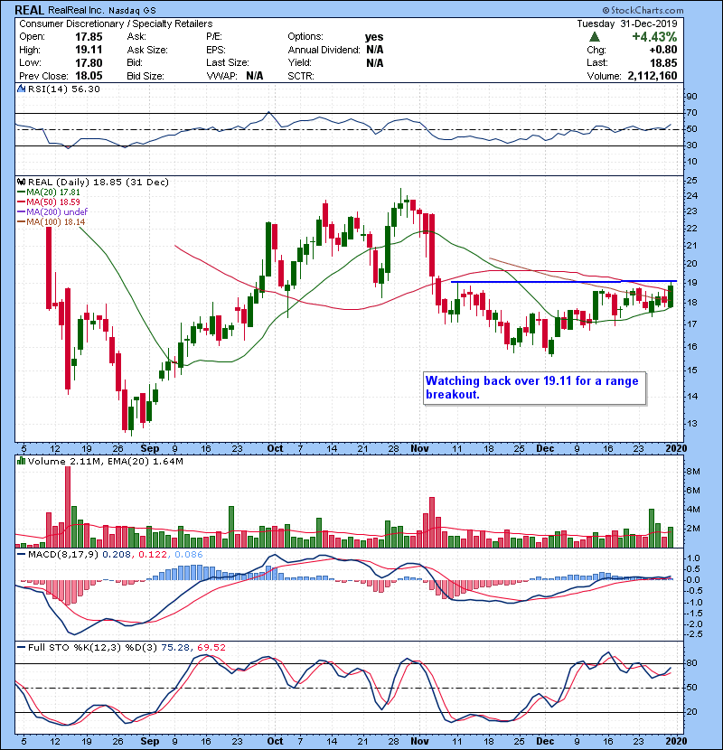Click the RSI(14) 56.30 label
Image resolution: width=723 pixels, height=750 pixels.
63,89
